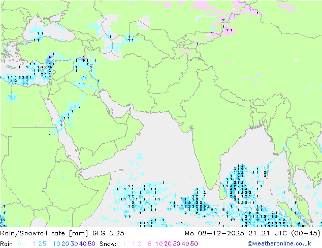Choose the Rain 50 legend color value
322x248 pixels.
pyautogui.click(x=91, y=244)
